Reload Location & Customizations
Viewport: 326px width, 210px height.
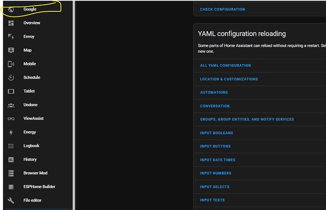coord(229,79)
